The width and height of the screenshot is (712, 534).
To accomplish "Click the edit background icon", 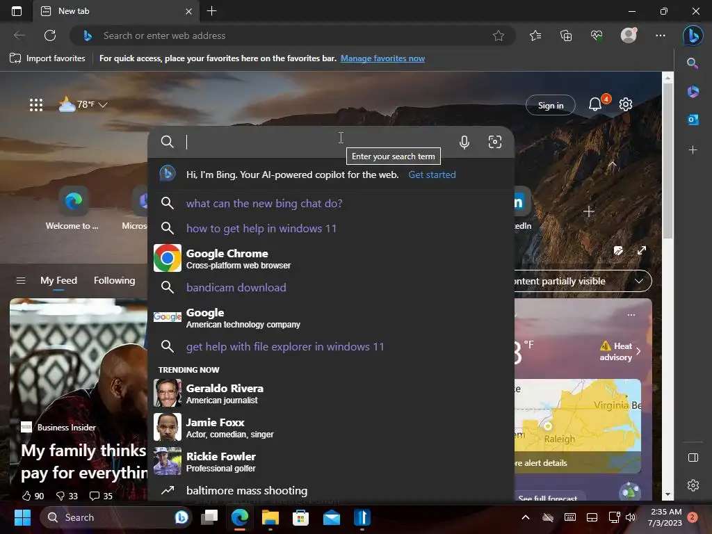I will click(x=618, y=250).
